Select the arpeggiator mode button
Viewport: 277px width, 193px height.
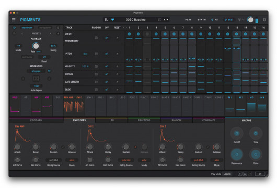tap(45, 28)
